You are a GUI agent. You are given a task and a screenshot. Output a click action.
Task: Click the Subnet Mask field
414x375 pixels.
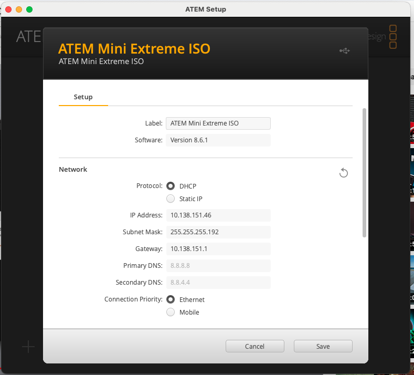pos(218,232)
